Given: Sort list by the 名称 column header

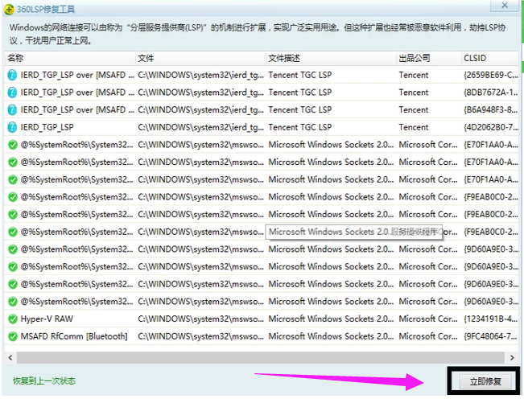Looking at the screenshot, I should click(x=16, y=58).
